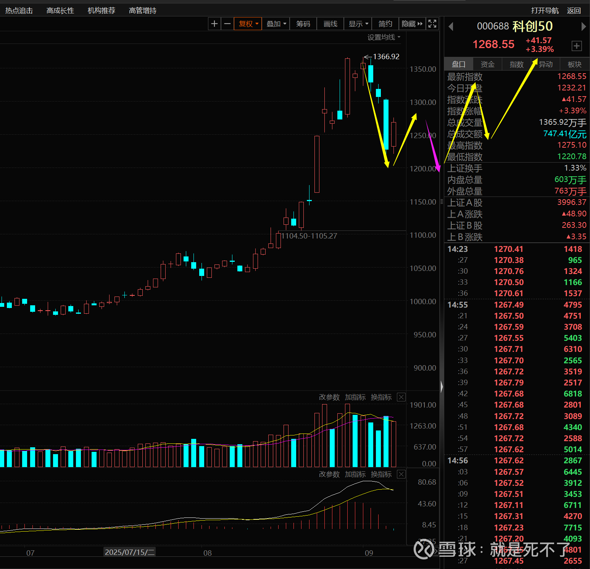
Task: Click the 总成交额 value 747.41亿元
Action: tap(565, 134)
